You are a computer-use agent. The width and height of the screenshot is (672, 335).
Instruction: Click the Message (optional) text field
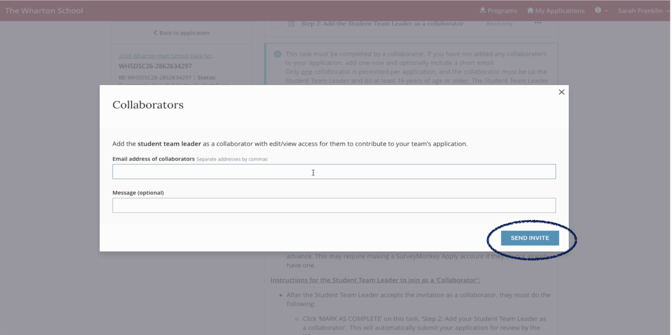pos(334,205)
